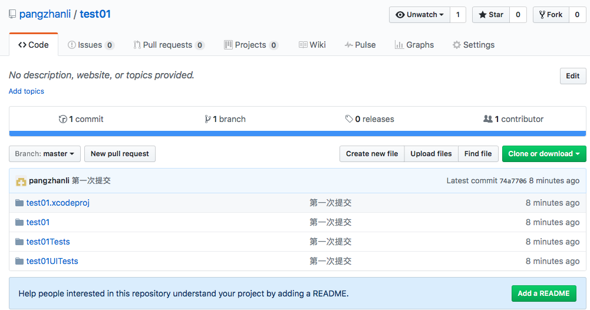Click commit message beside test01.xcodeproj
The width and height of the screenshot is (590, 310).
point(331,203)
